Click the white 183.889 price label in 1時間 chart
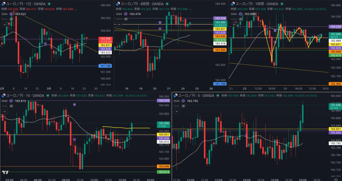The height and width of the screenshot is (181, 342). click(x=335, y=41)
